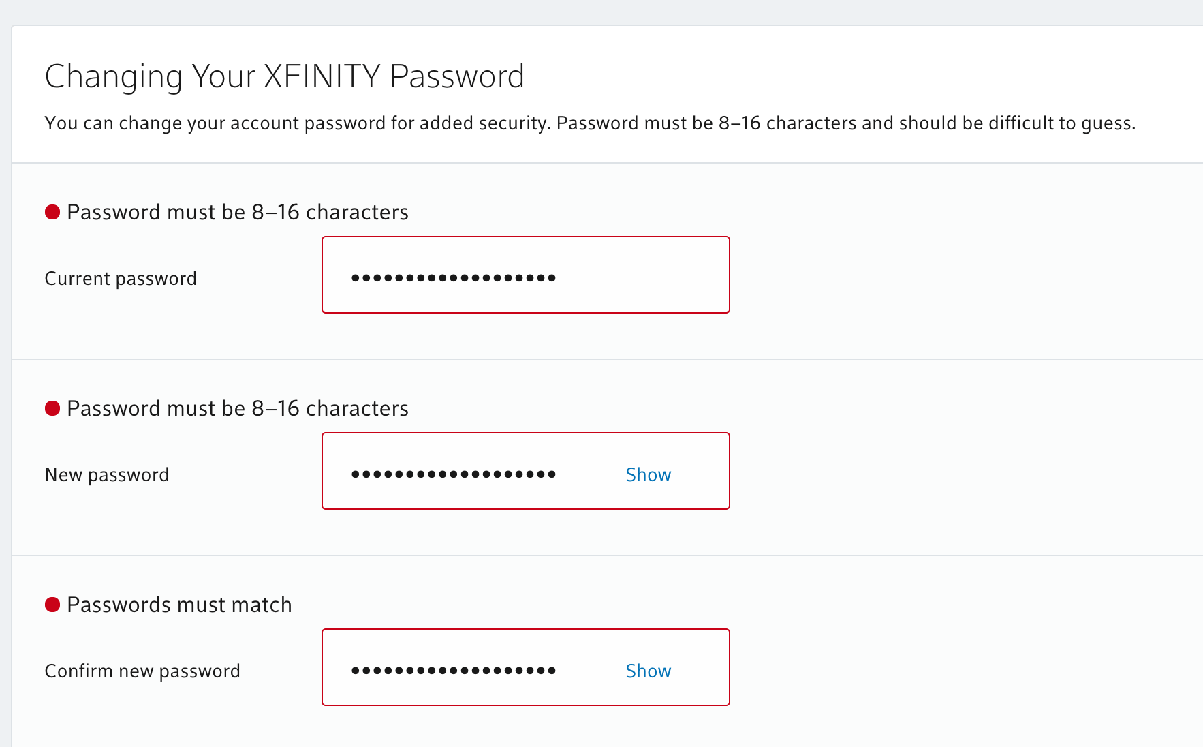
Task: Click the Changing Your XFINITY Password heading
Action: point(284,76)
